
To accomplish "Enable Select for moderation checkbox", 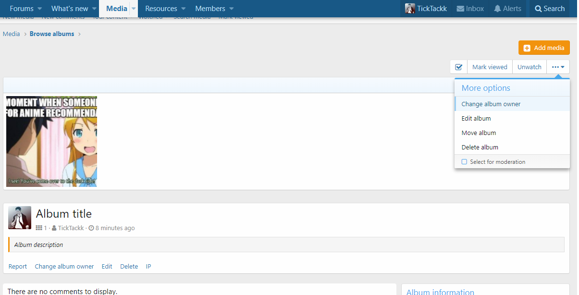I will 464,162.
